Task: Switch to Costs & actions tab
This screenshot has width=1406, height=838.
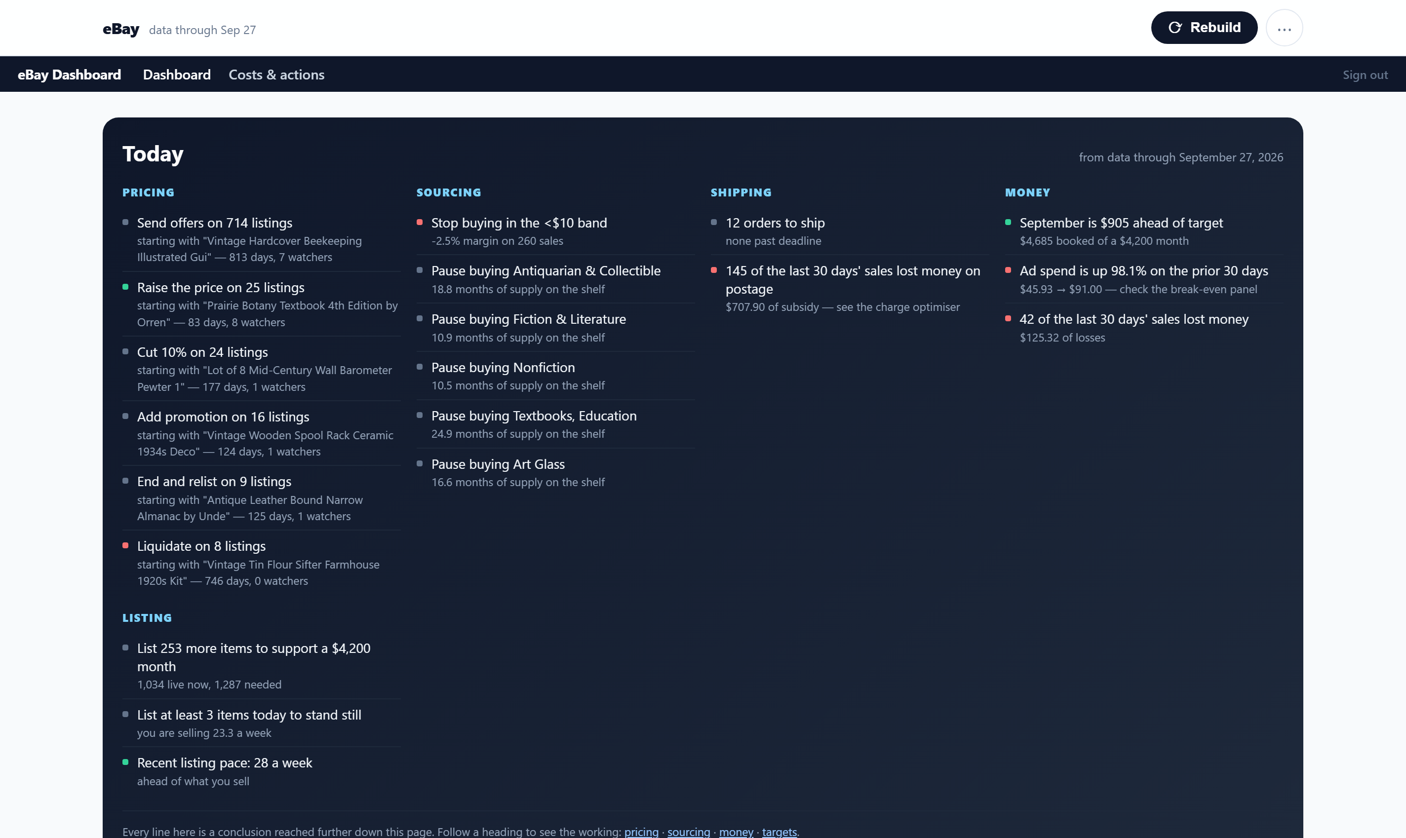Action: point(276,75)
